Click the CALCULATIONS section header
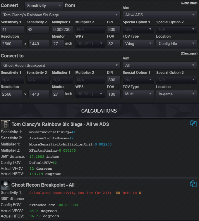 99,111
